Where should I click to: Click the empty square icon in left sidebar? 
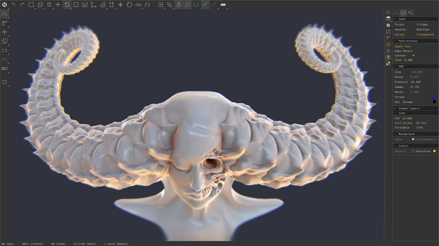4,82
